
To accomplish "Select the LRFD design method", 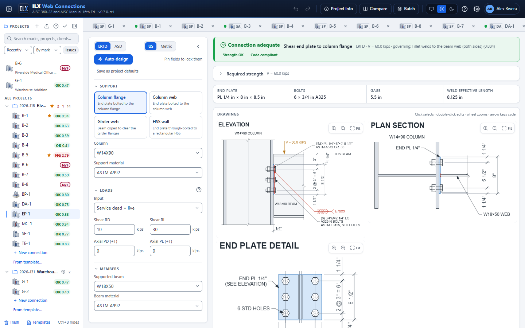I will point(103,46).
